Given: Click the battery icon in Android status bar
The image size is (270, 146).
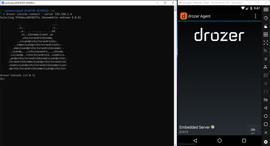Looking at the screenshot, I should coord(251,8).
